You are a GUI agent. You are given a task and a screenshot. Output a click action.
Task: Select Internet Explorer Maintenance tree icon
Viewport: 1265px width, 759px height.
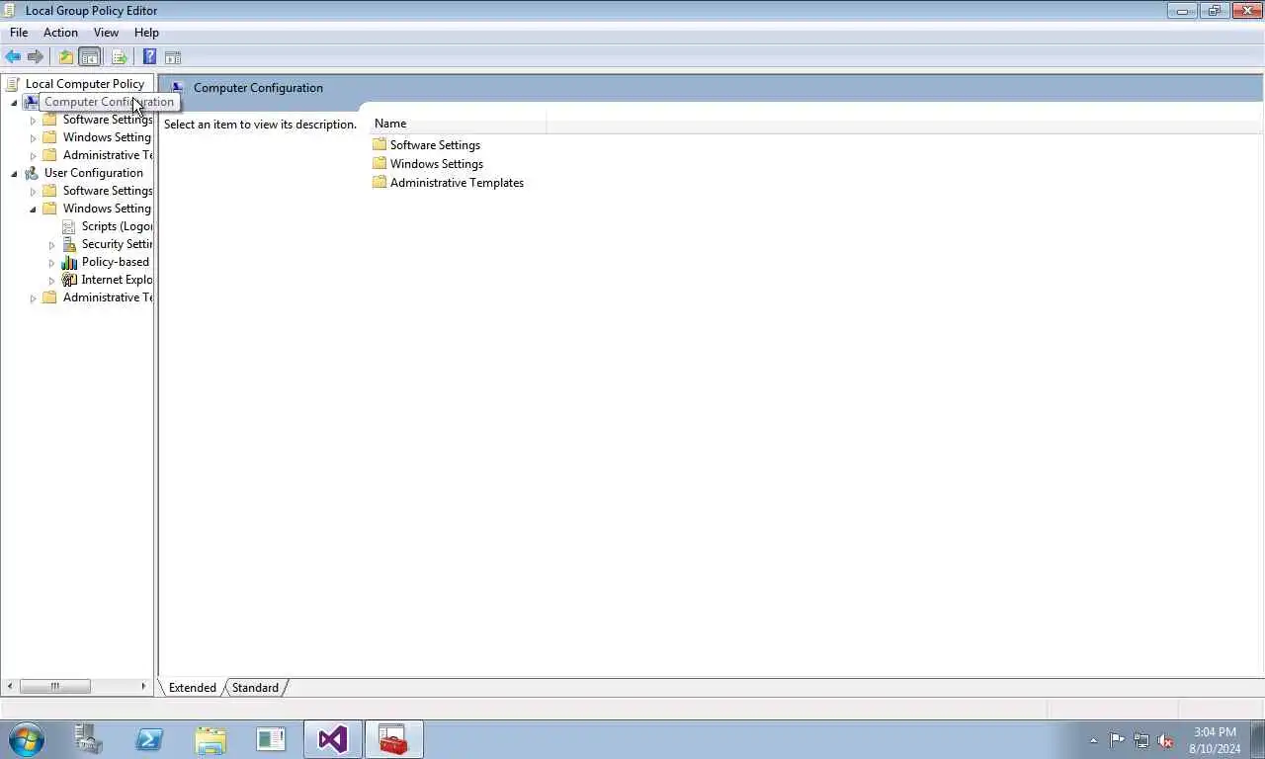pos(68,280)
